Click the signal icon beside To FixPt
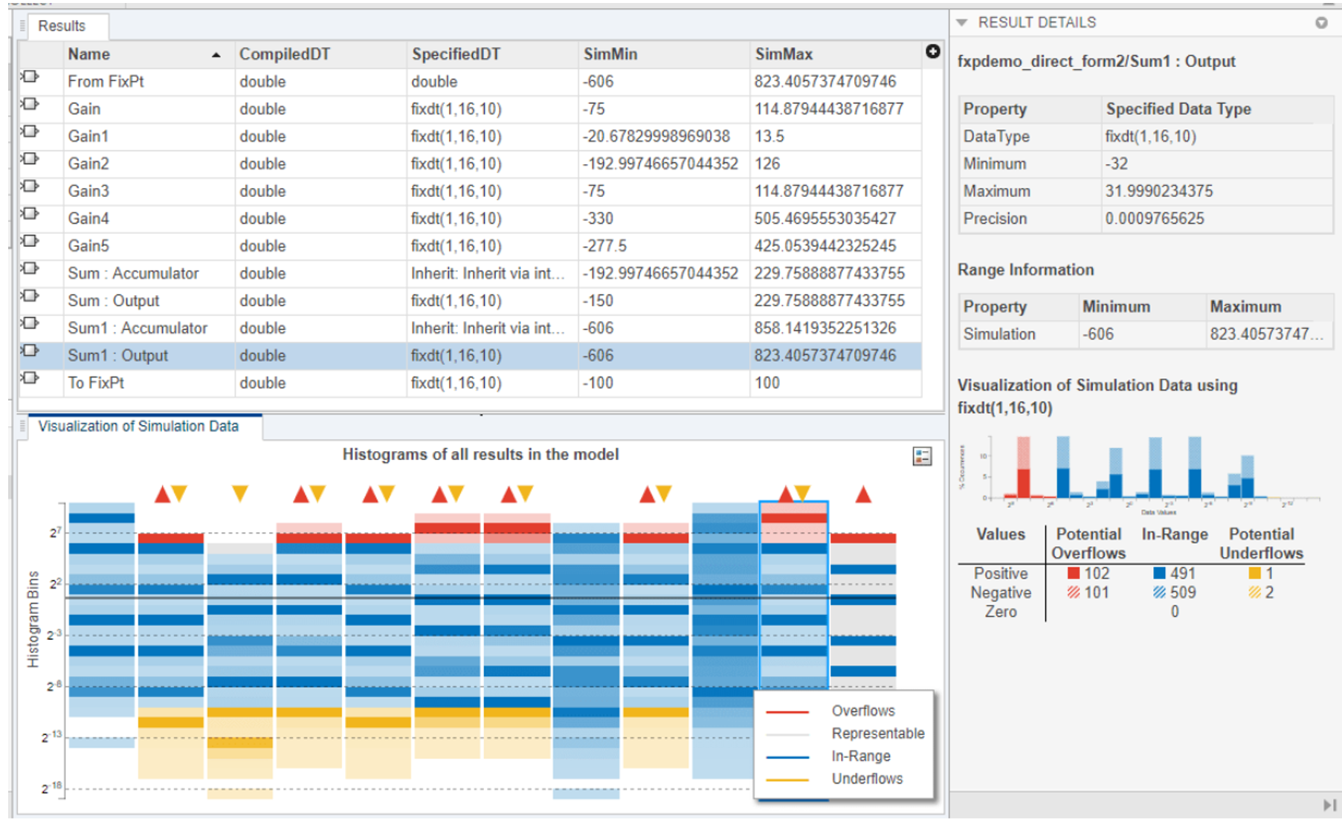This screenshot has height=819, width=1342. (x=30, y=378)
